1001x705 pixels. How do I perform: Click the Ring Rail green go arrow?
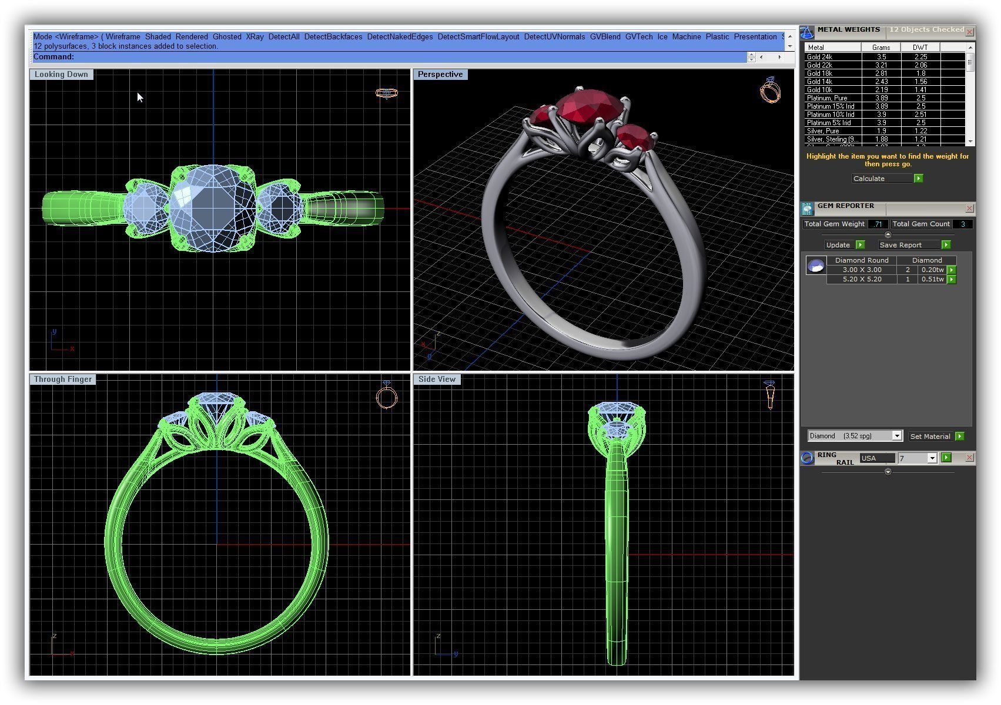pos(946,458)
